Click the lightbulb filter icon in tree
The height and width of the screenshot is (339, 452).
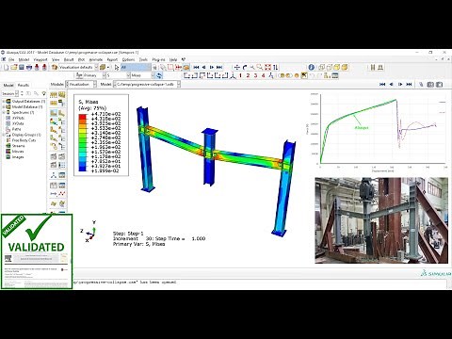click(x=43, y=93)
